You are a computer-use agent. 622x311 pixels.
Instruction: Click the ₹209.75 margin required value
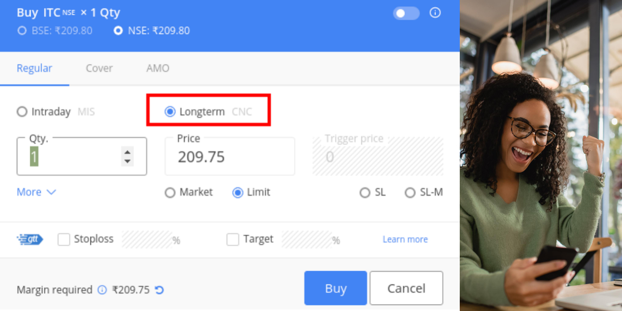(131, 290)
